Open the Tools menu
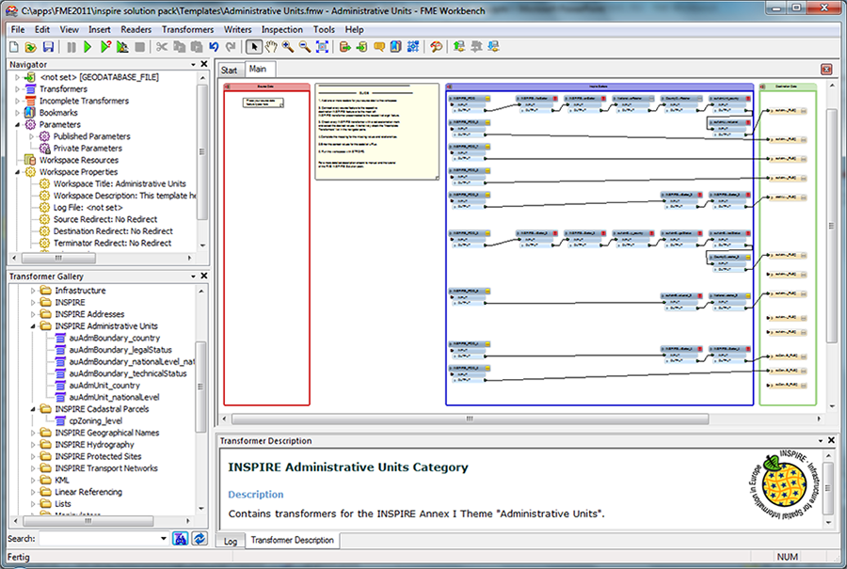The height and width of the screenshot is (569, 847). (324, 30)
